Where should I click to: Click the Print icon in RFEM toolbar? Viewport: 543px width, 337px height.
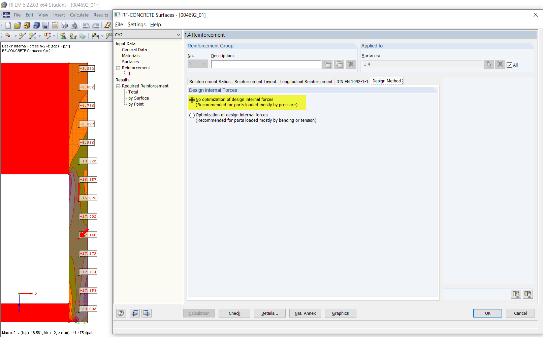pyautogui.click(x=65, y=25)
